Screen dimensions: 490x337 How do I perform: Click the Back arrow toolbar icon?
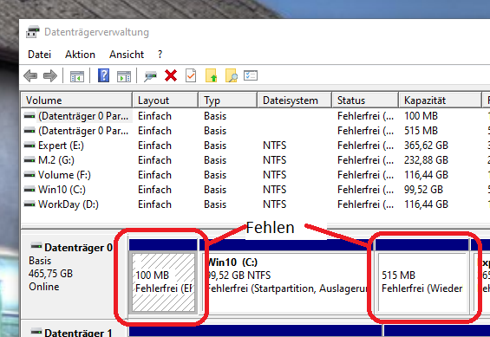[x=30, y=76]
